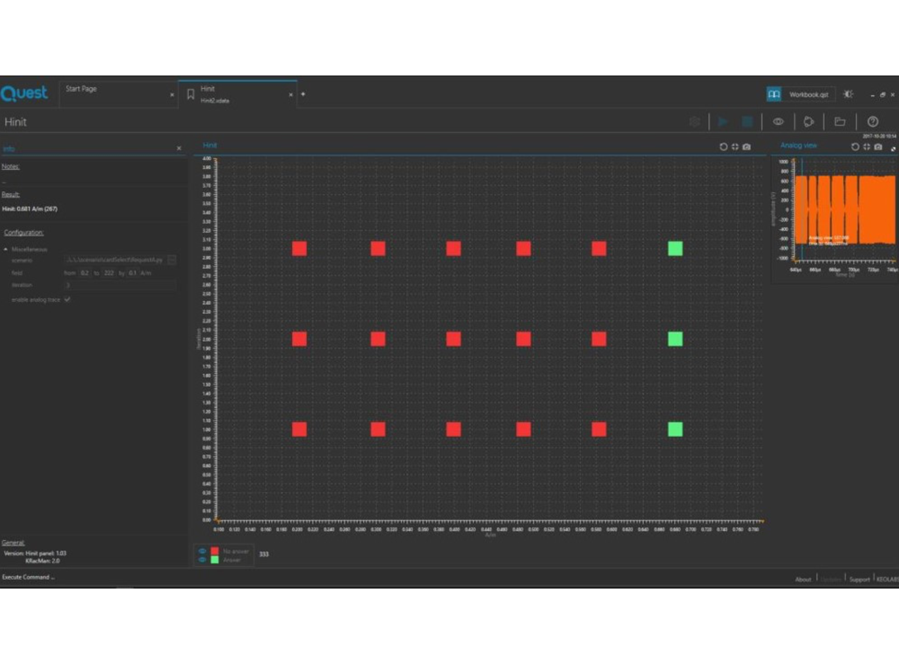Browse scenario file with the ellipsis button
This screenshot has height=664, width=899.
pyautogui.click(x=171, y=260)
